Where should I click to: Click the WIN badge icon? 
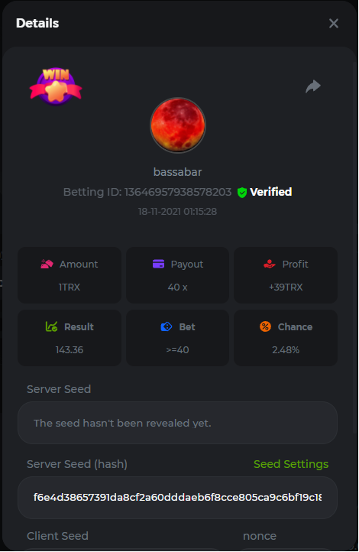pyautogui.click(x=56, y=86)
